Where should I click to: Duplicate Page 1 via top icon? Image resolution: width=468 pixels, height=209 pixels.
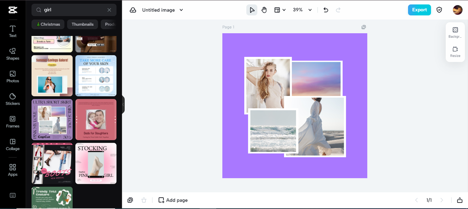(363, 27)
